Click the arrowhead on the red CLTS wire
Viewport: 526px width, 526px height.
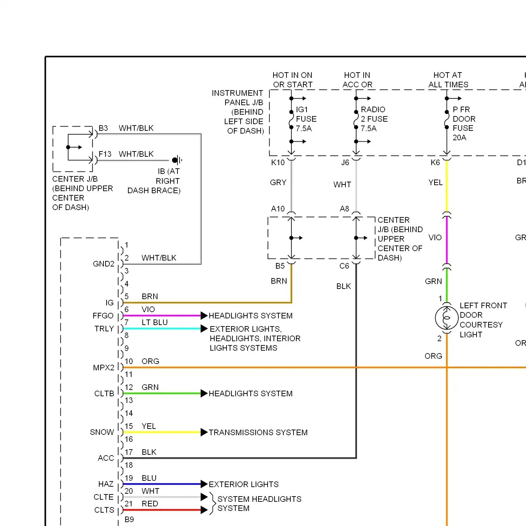(204, 510)
